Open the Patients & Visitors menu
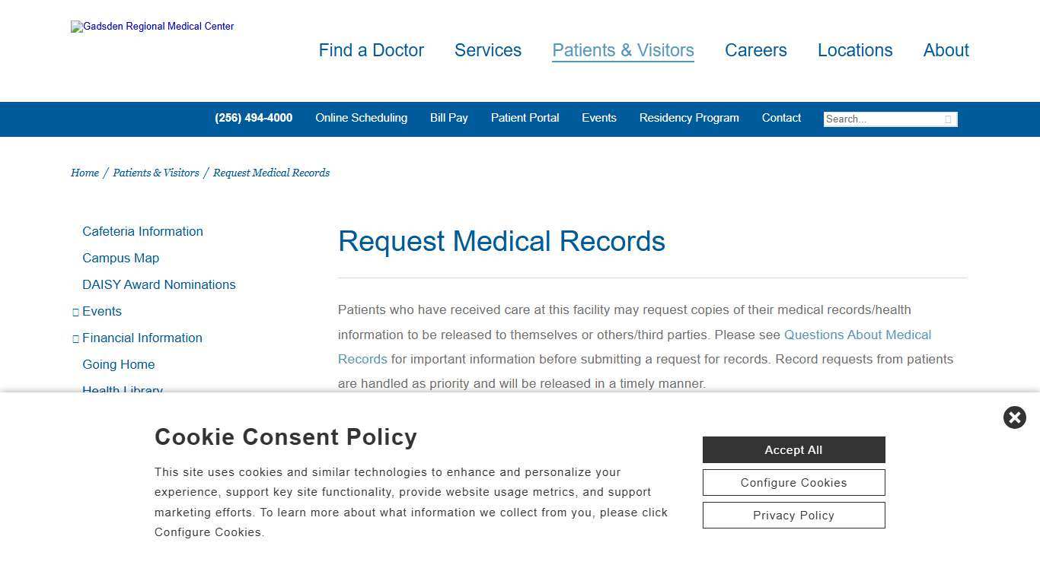The image size is (1040, 584). tap(622, 50)
